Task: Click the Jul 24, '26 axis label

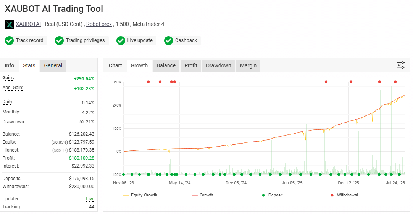Action: tap(395, 183)
